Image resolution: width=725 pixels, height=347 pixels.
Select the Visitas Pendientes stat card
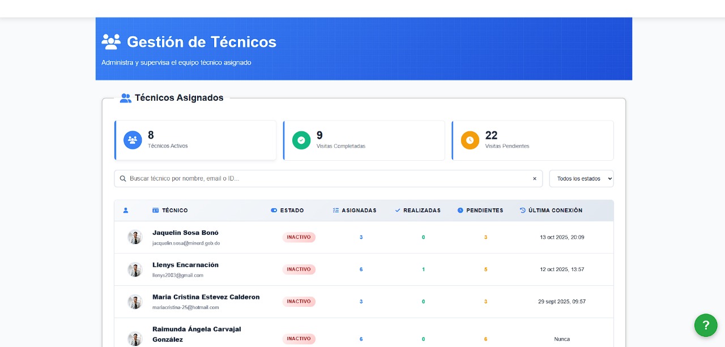point(532,140)
